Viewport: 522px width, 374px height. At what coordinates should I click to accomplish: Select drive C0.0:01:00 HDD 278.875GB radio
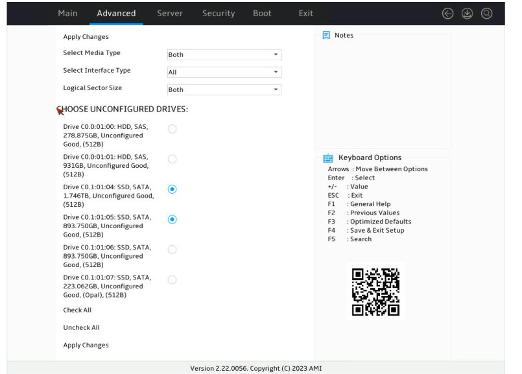(172, 129)
